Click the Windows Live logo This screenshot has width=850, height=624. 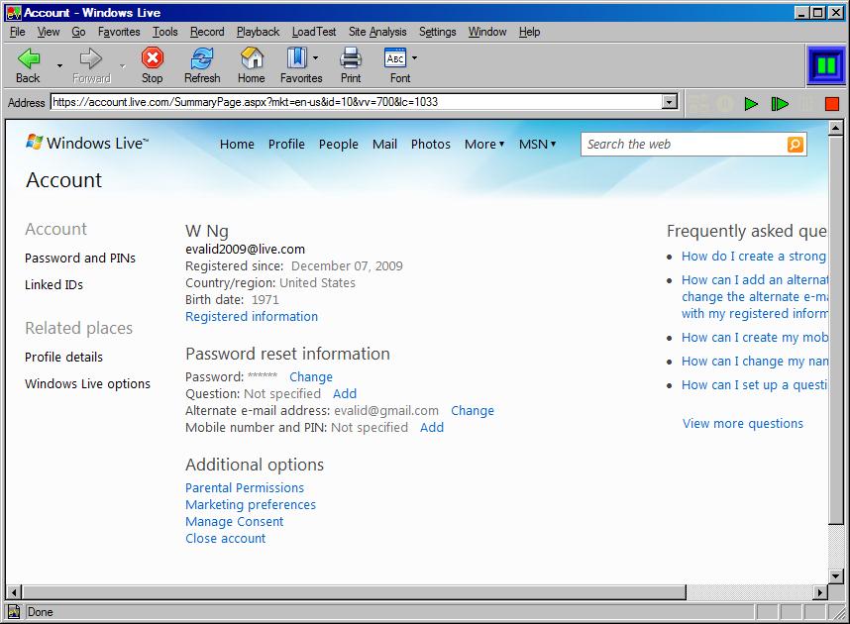click(87, 143)
